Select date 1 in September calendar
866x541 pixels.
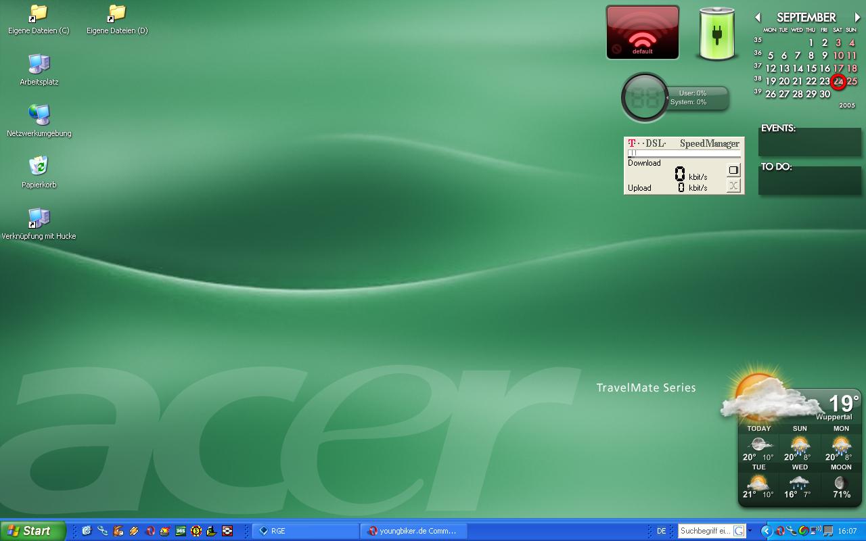click(811, 43)
